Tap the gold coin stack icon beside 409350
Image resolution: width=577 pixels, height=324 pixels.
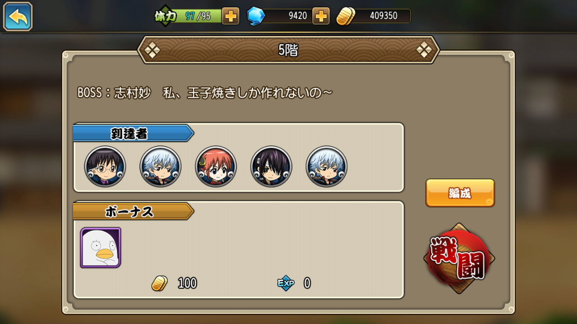point(346,16)
